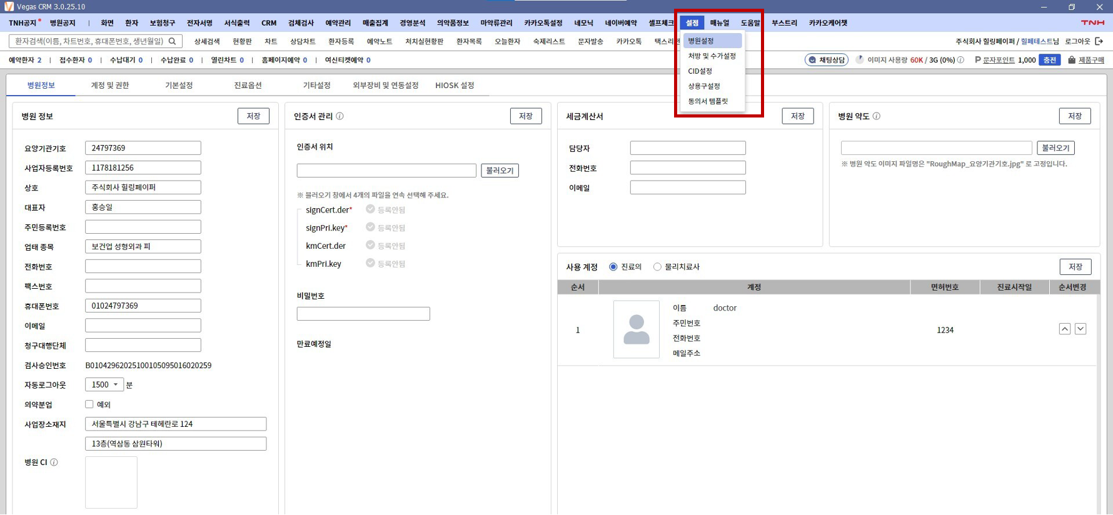Choose 처방 및 수가설정 menu entry
This screenshot has height=515, width=1113.
(712, 56)
